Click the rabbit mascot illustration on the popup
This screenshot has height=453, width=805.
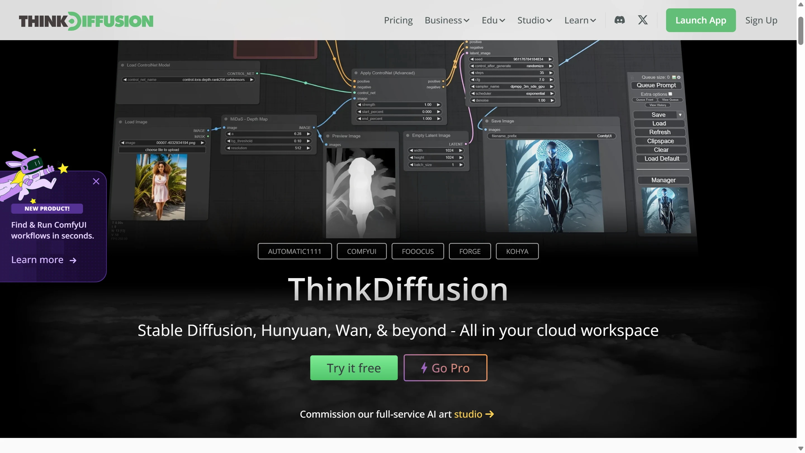(x=31, y=175)
